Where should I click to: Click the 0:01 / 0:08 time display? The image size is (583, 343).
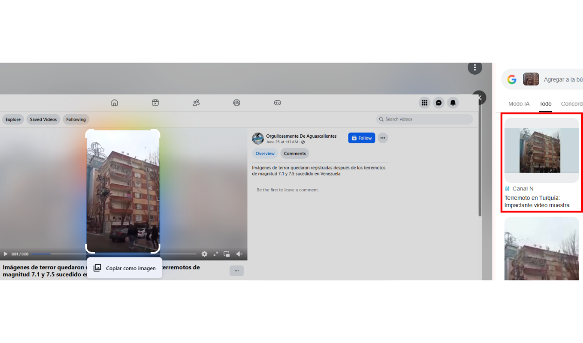[20, 254]
